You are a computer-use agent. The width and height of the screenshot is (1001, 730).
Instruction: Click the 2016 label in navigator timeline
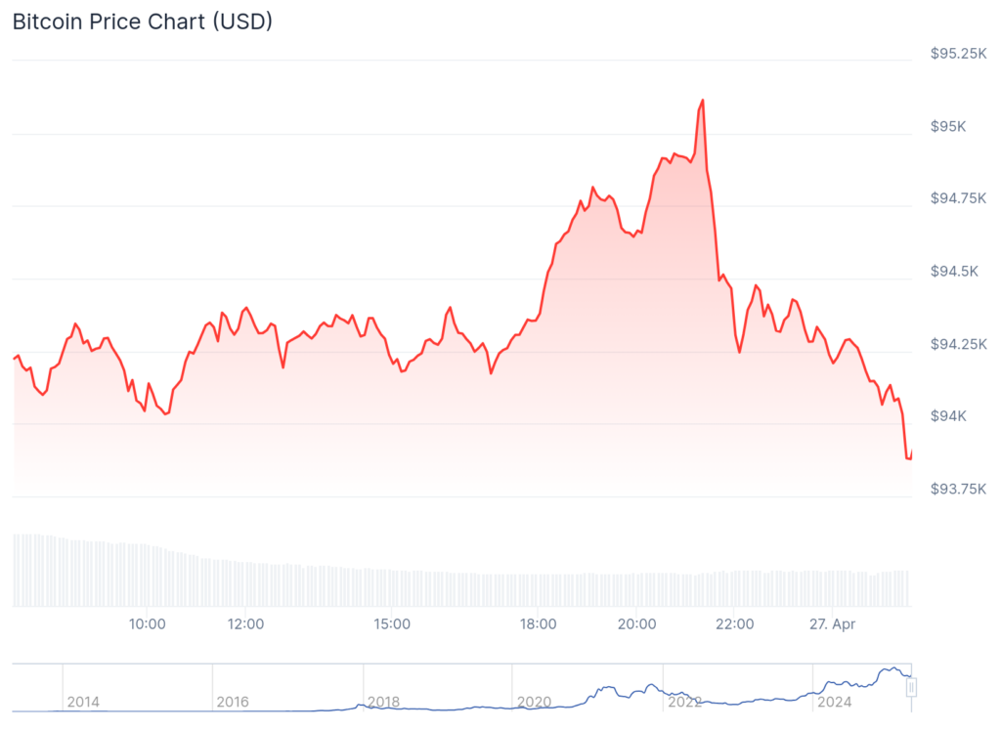[233, 702]
